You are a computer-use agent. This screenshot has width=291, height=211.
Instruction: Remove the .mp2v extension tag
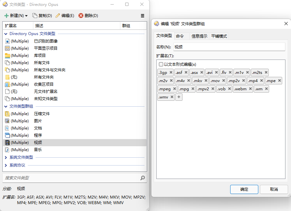[244, 80]
